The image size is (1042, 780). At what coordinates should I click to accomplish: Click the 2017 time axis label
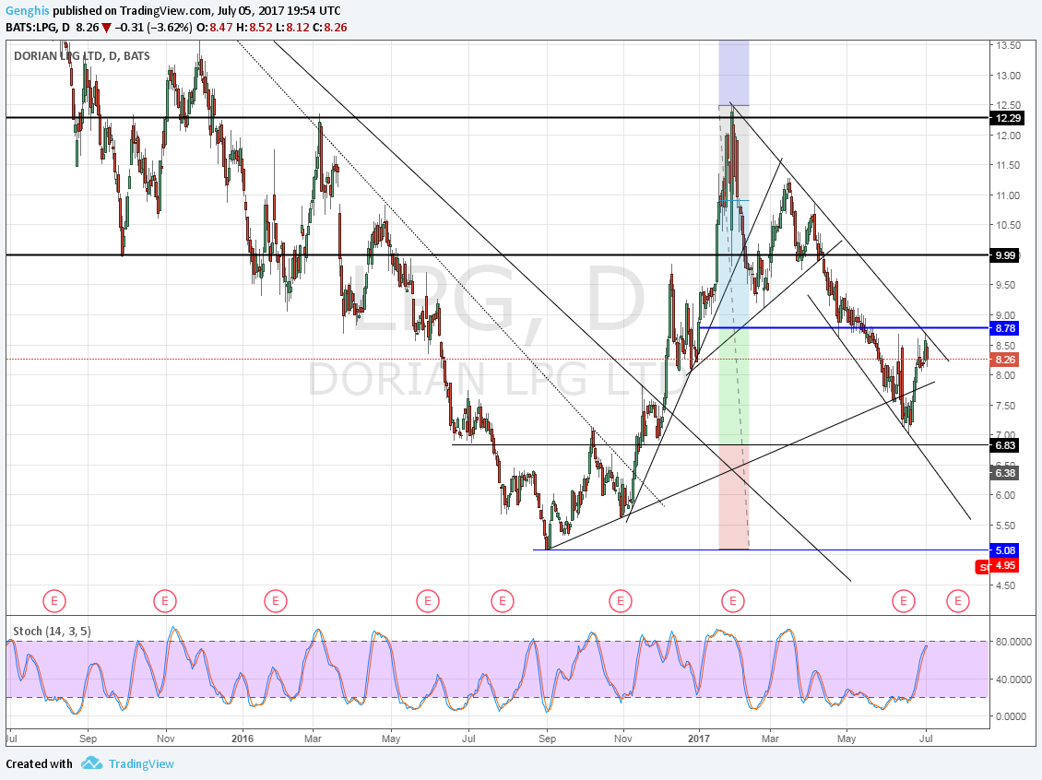click(x=699, y=739)
